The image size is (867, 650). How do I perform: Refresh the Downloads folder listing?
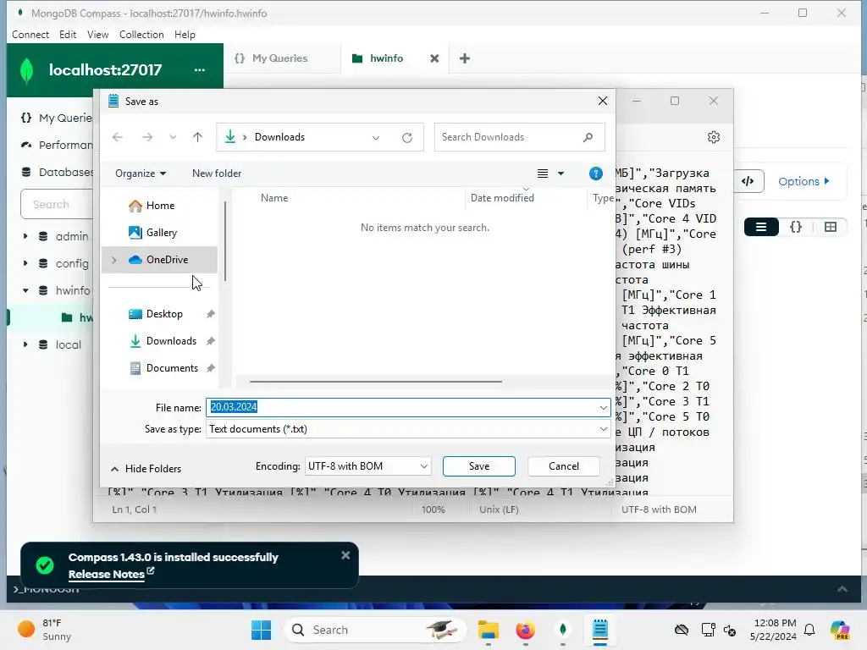(x=407, y=138)
